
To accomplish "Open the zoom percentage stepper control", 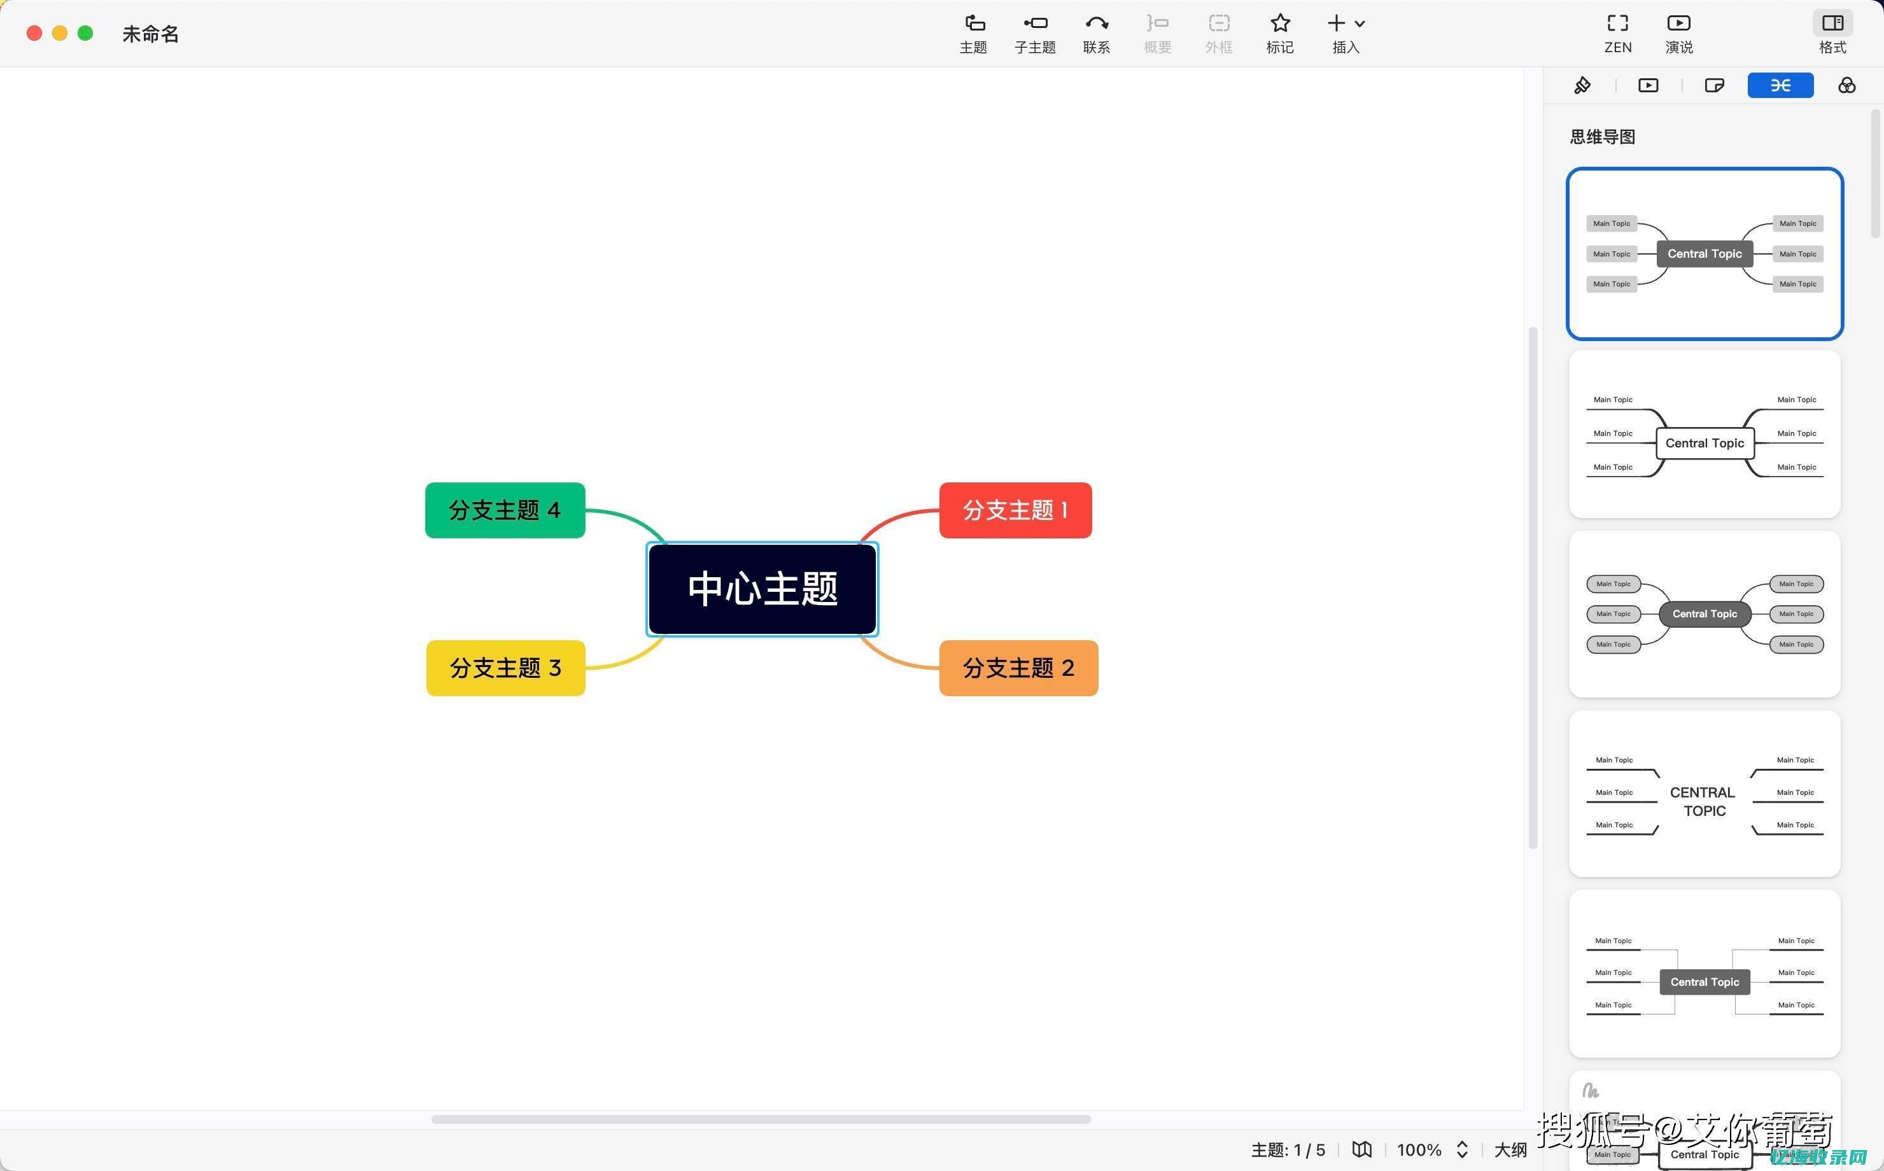I will click(x=1463, y=1149).
